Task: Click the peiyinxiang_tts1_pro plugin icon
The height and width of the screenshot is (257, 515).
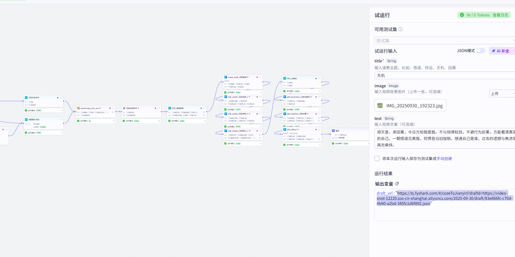Action: (79, 108)
